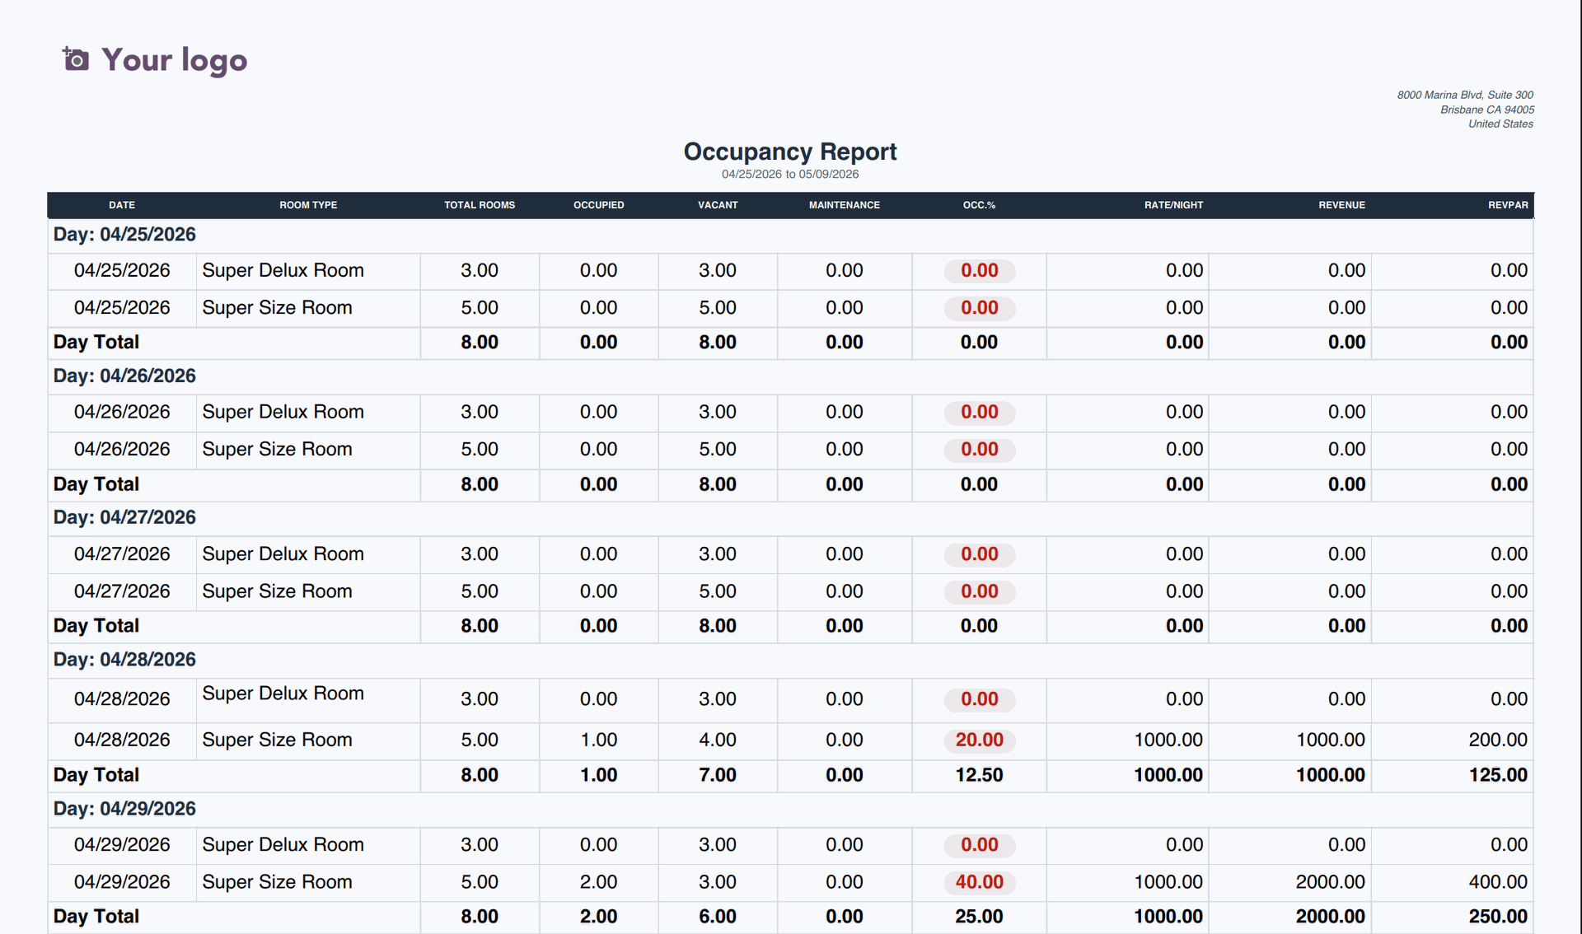Click the OCC.% column header
This screenshot has width=1582, height=934.
[x=979, y=205]
